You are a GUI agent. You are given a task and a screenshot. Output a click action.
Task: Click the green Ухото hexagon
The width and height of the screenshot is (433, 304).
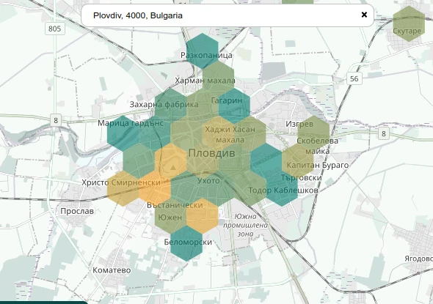(202, 188)
